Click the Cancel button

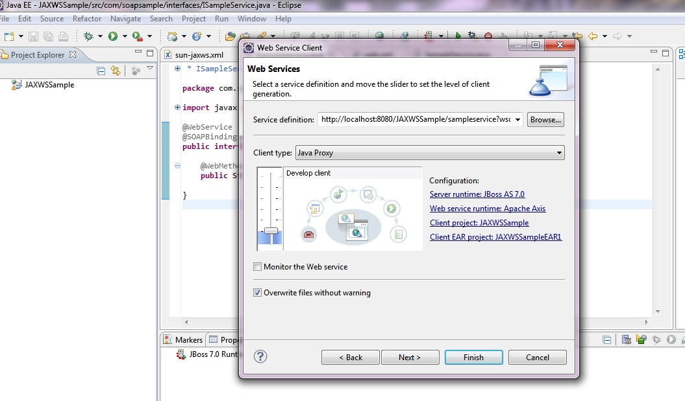pyautogui.click(x=538, y=358)
